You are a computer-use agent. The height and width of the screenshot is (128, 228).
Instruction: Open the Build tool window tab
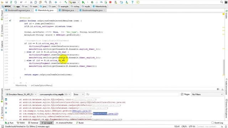(x=80, y=123)
